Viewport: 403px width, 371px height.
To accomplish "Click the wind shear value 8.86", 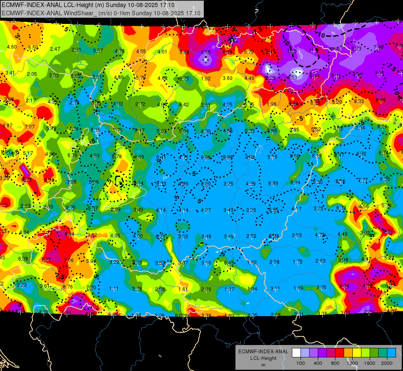I will [x=381, y=100].
